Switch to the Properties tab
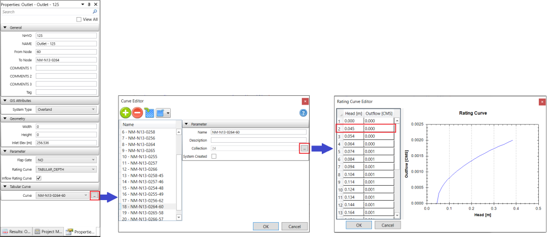Viewport: 551px width, 237px height. point(81,231)
